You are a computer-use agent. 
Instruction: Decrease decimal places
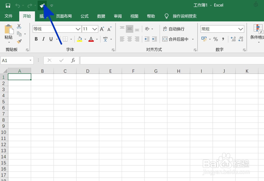point(241,39)
